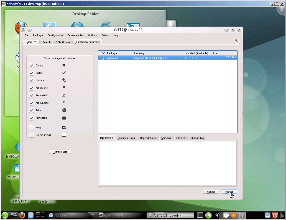
Task: Click the Refresh List button
Action: click(x=60, y=152)
